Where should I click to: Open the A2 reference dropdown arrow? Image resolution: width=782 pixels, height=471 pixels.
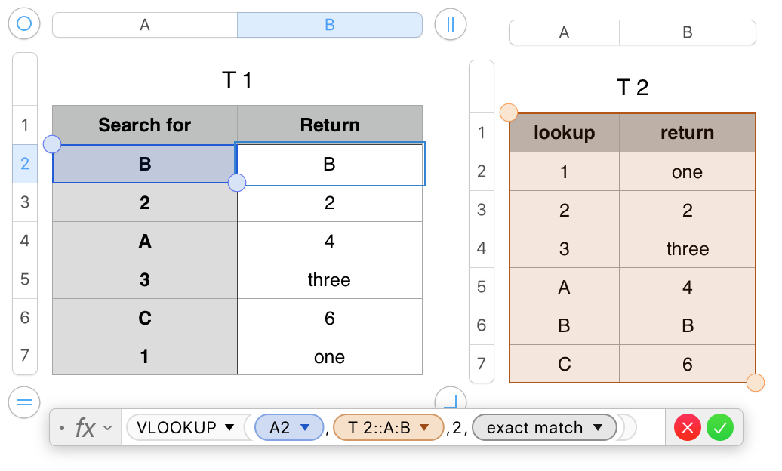point(305,428)
